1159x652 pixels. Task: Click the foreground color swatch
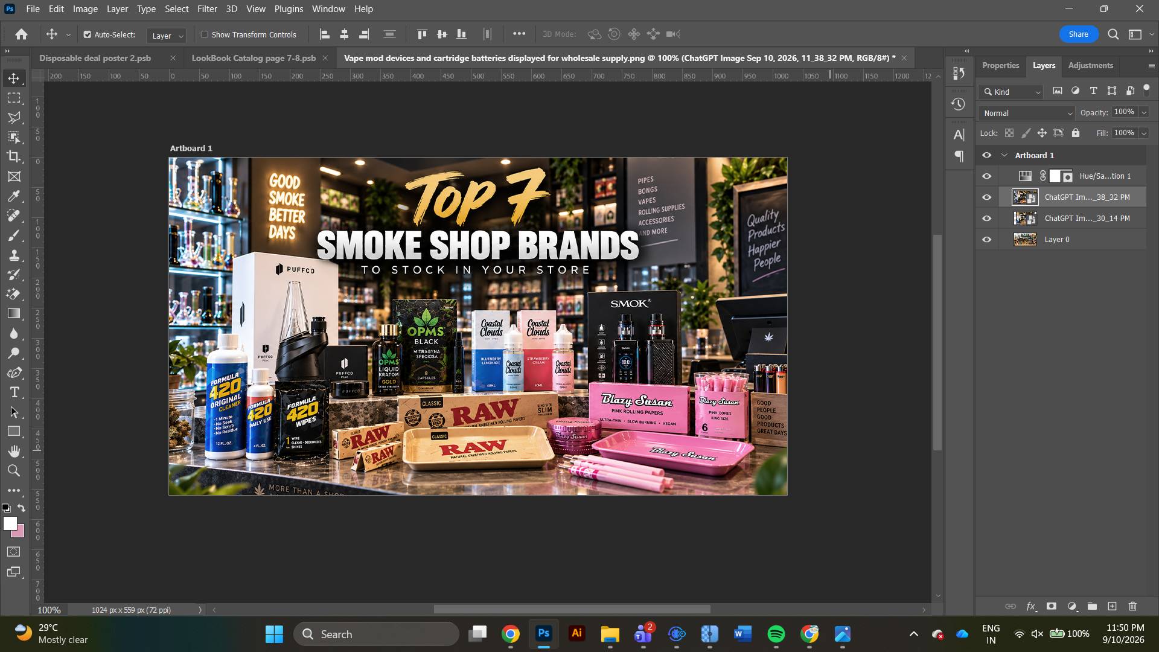[x=10, y=524]
